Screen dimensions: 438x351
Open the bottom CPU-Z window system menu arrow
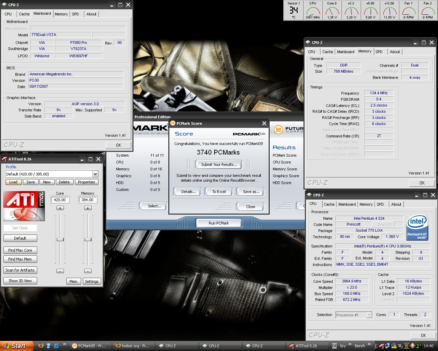tap(309, 195)
